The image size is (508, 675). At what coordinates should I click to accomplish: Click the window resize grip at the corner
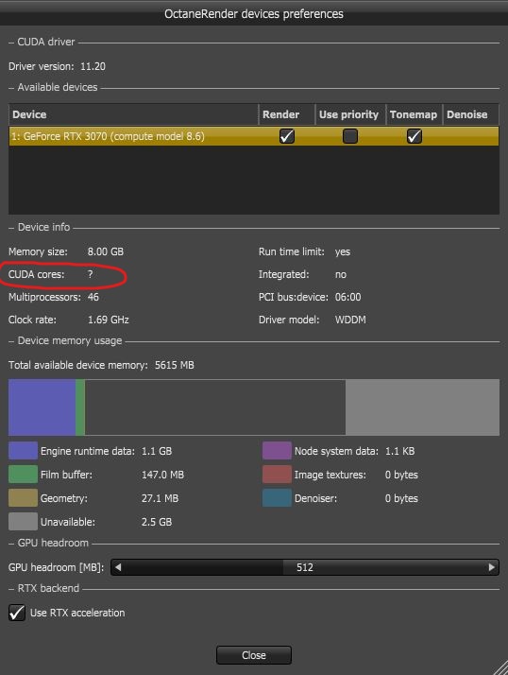(500, 667)
